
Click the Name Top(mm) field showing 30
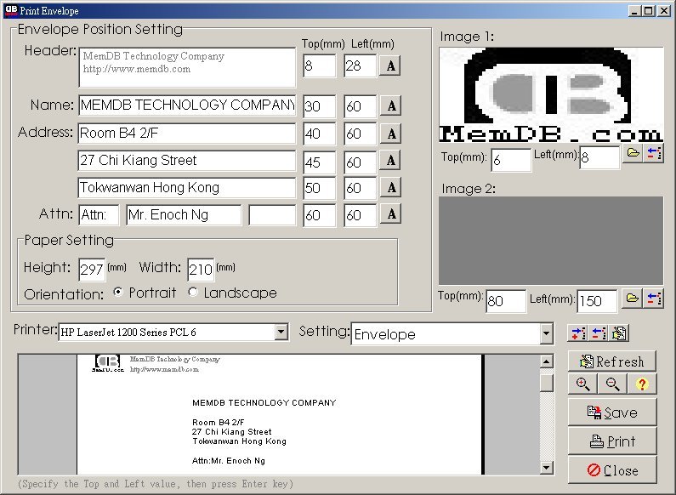tap(319, 106)
